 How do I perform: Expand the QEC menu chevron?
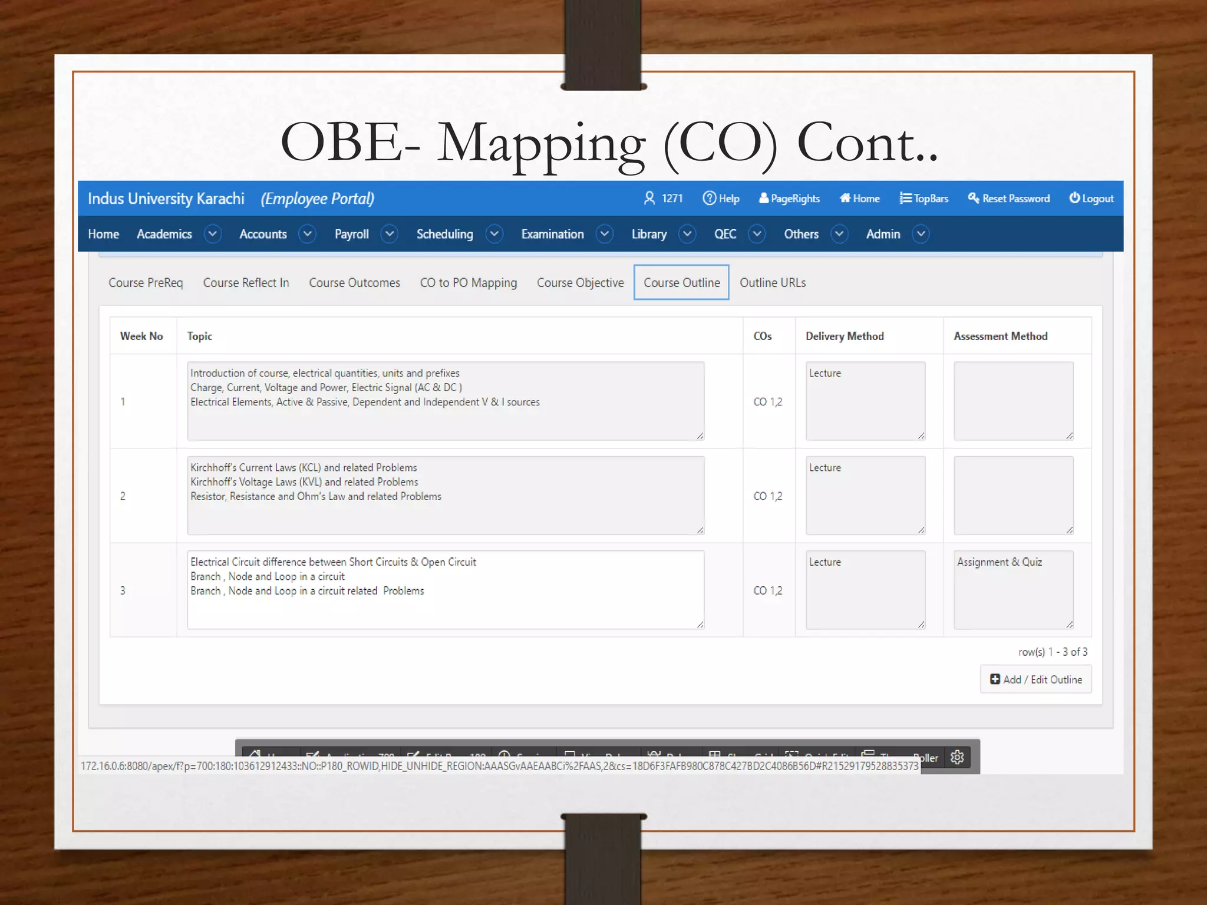click(757, 234)
